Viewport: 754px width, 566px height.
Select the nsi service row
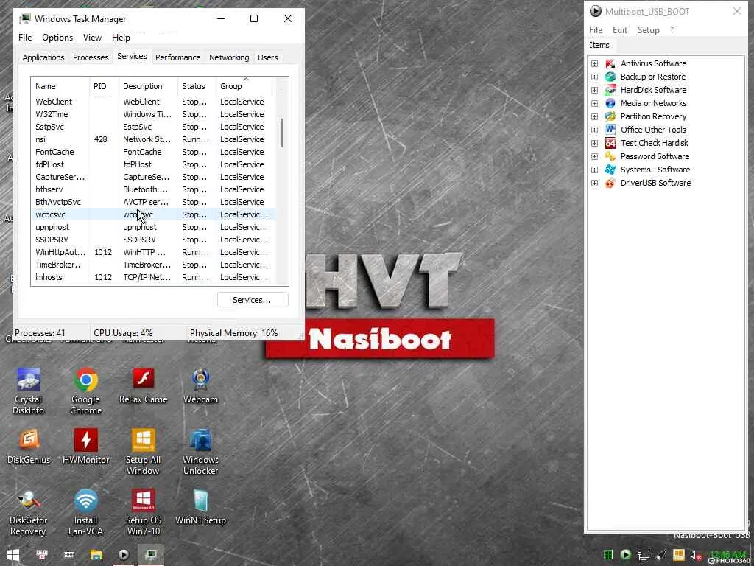153,139
